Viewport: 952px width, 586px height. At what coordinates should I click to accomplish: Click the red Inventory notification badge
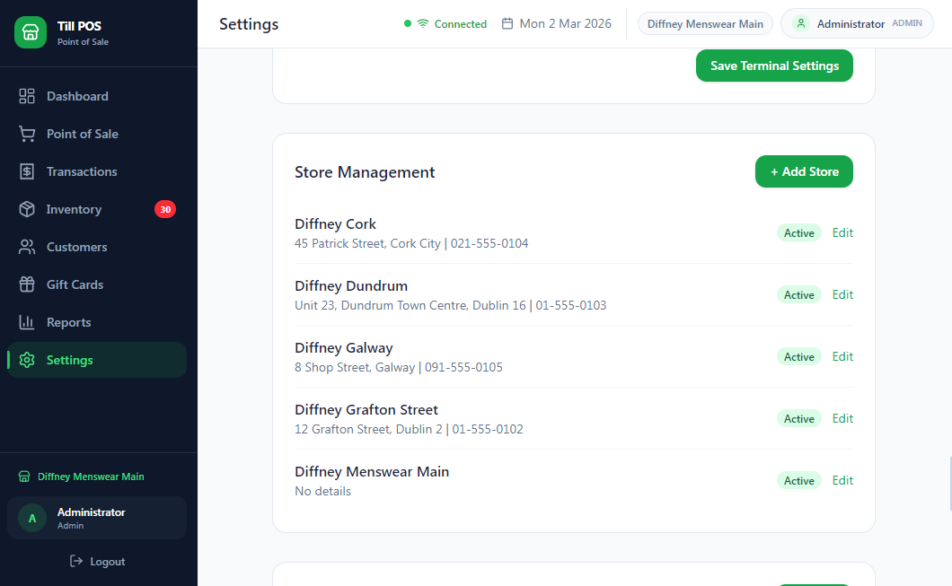[x=164, y=209]
